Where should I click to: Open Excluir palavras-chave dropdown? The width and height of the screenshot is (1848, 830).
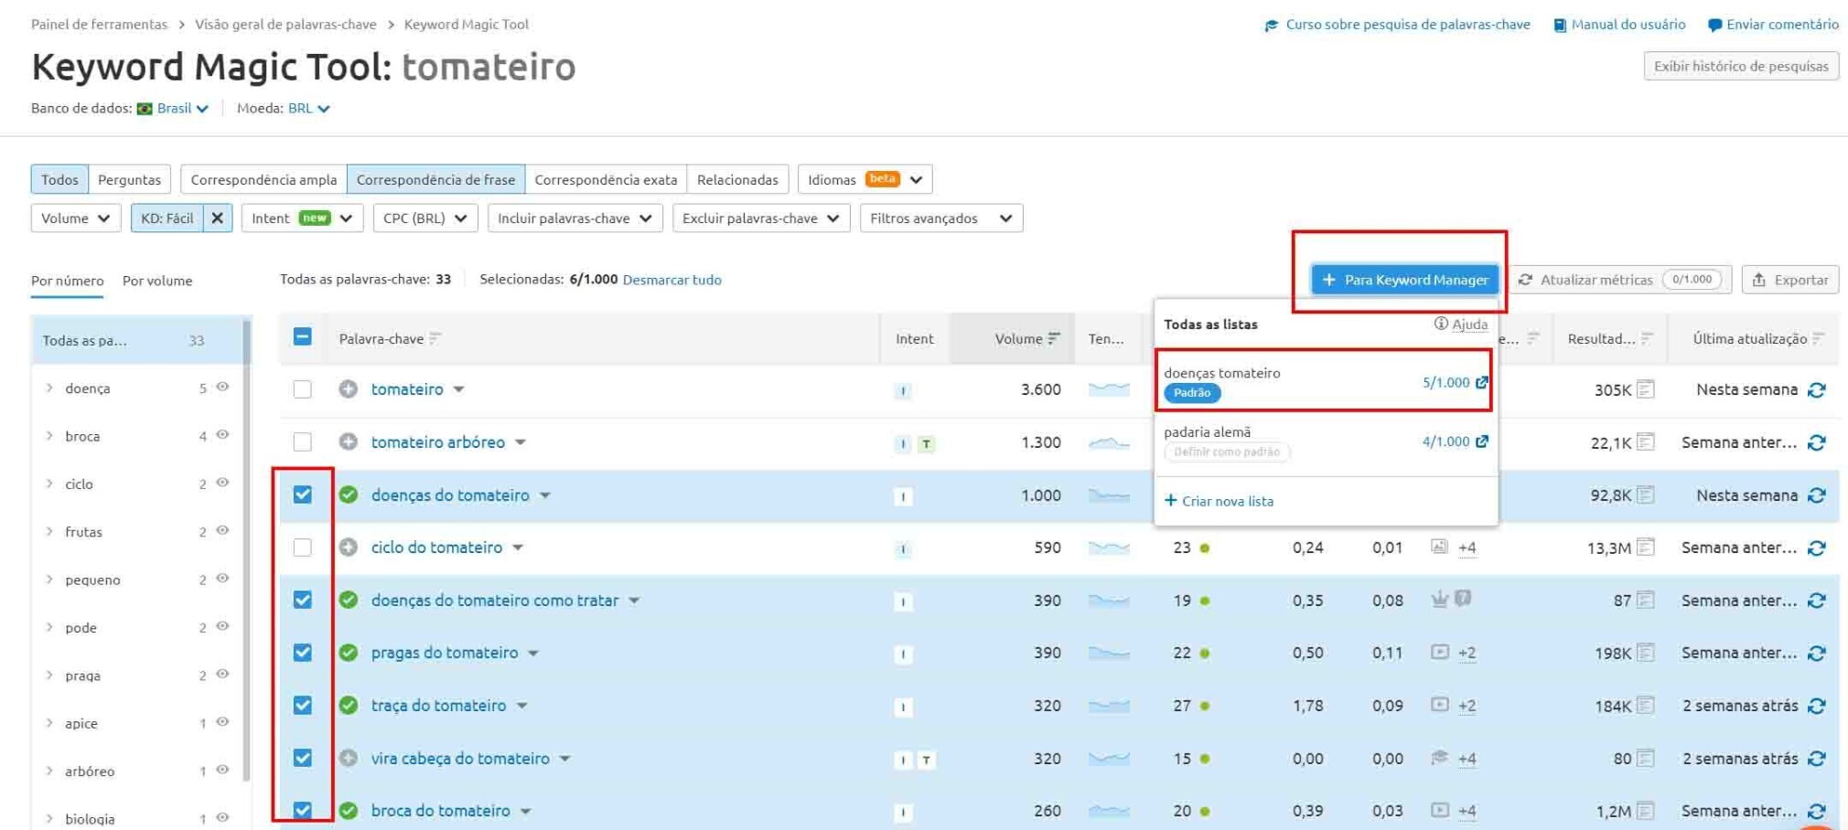tap(761, 218)
